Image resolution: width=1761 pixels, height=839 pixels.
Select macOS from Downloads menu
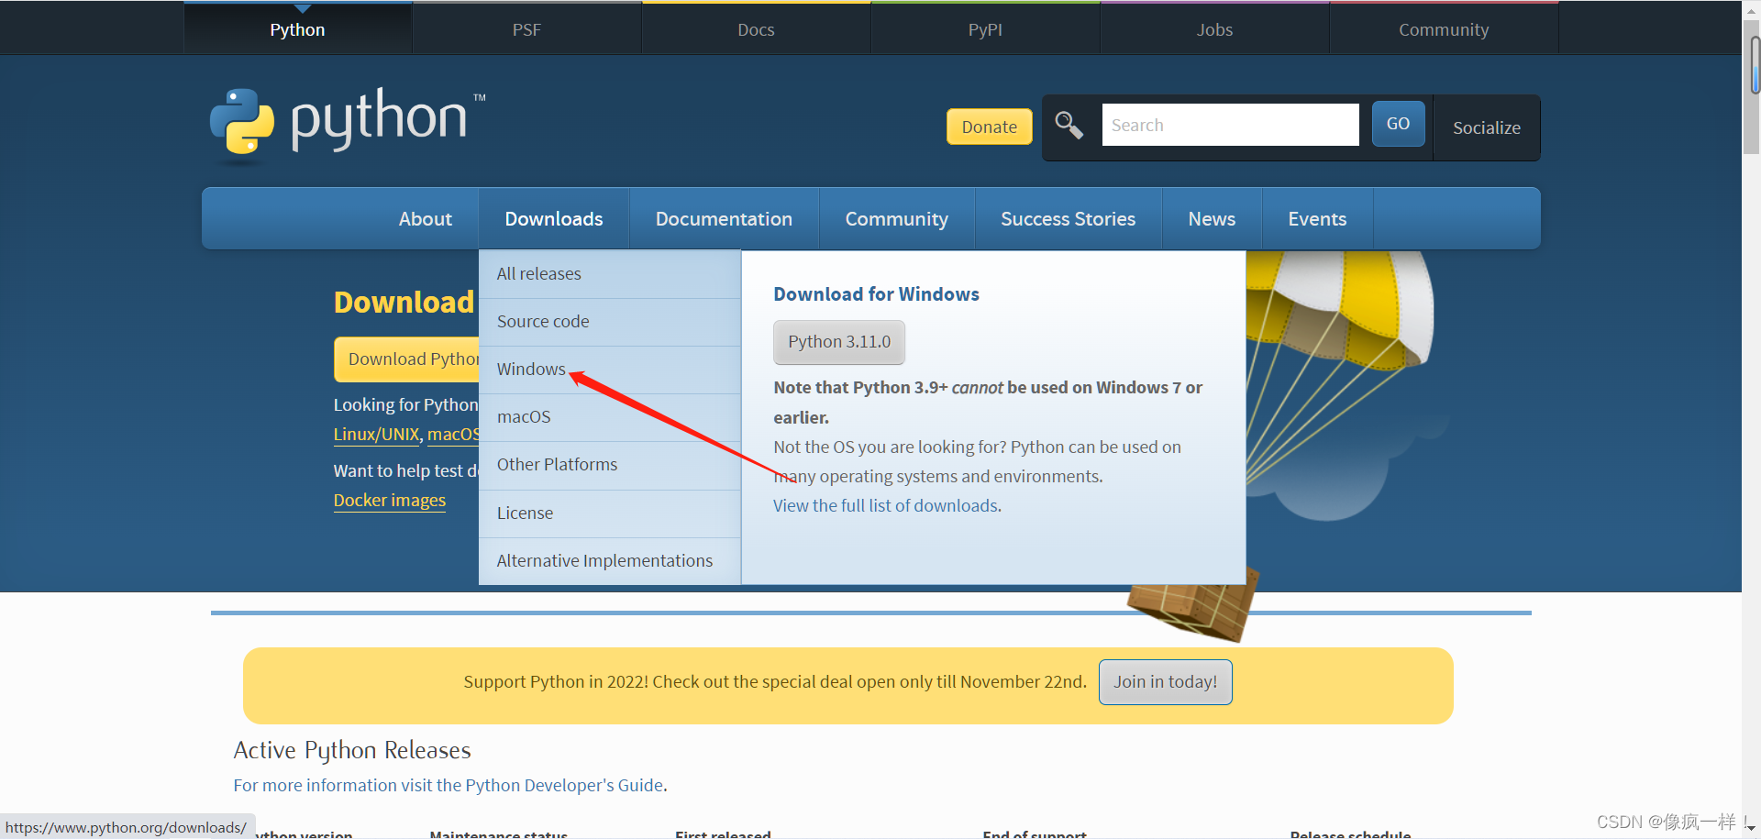tap(610, 417)
